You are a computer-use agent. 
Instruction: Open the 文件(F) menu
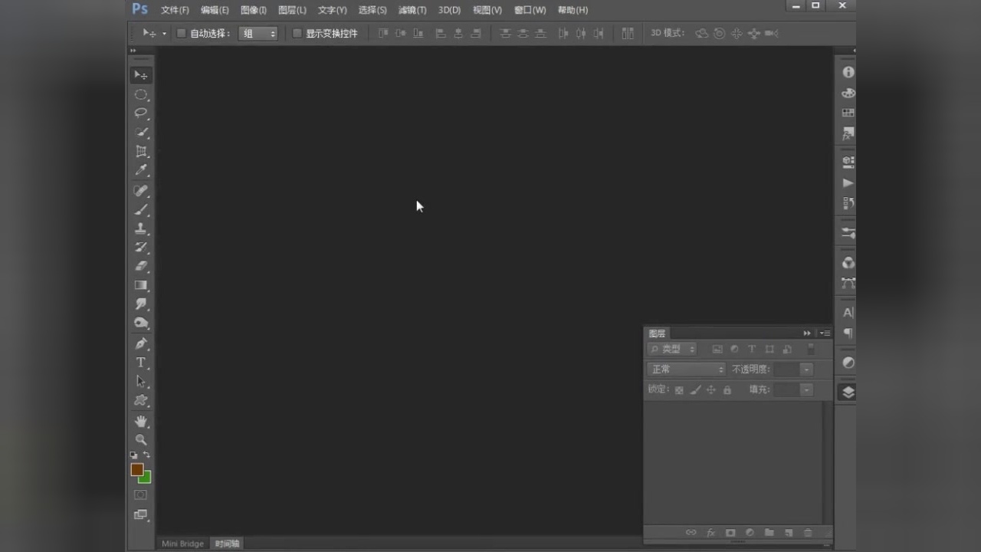pyautogui.click(x=175, y=10)
